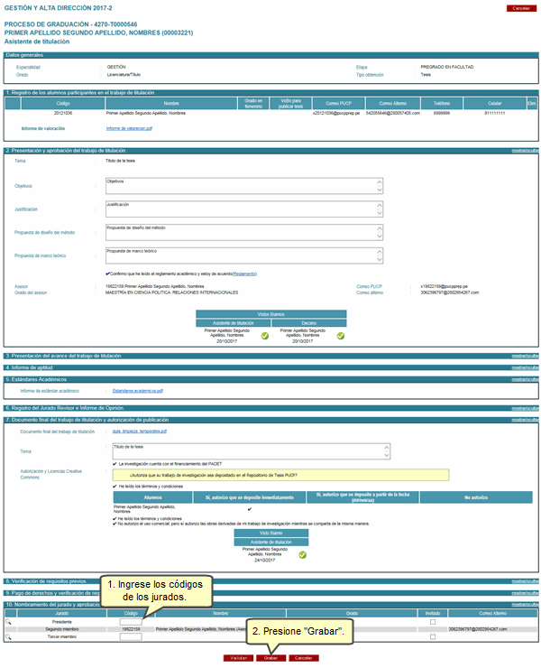The width and height of the screenshot is (541, 668).
Task: Click Cancelar button at page top
Action: [x=521, y=8]
